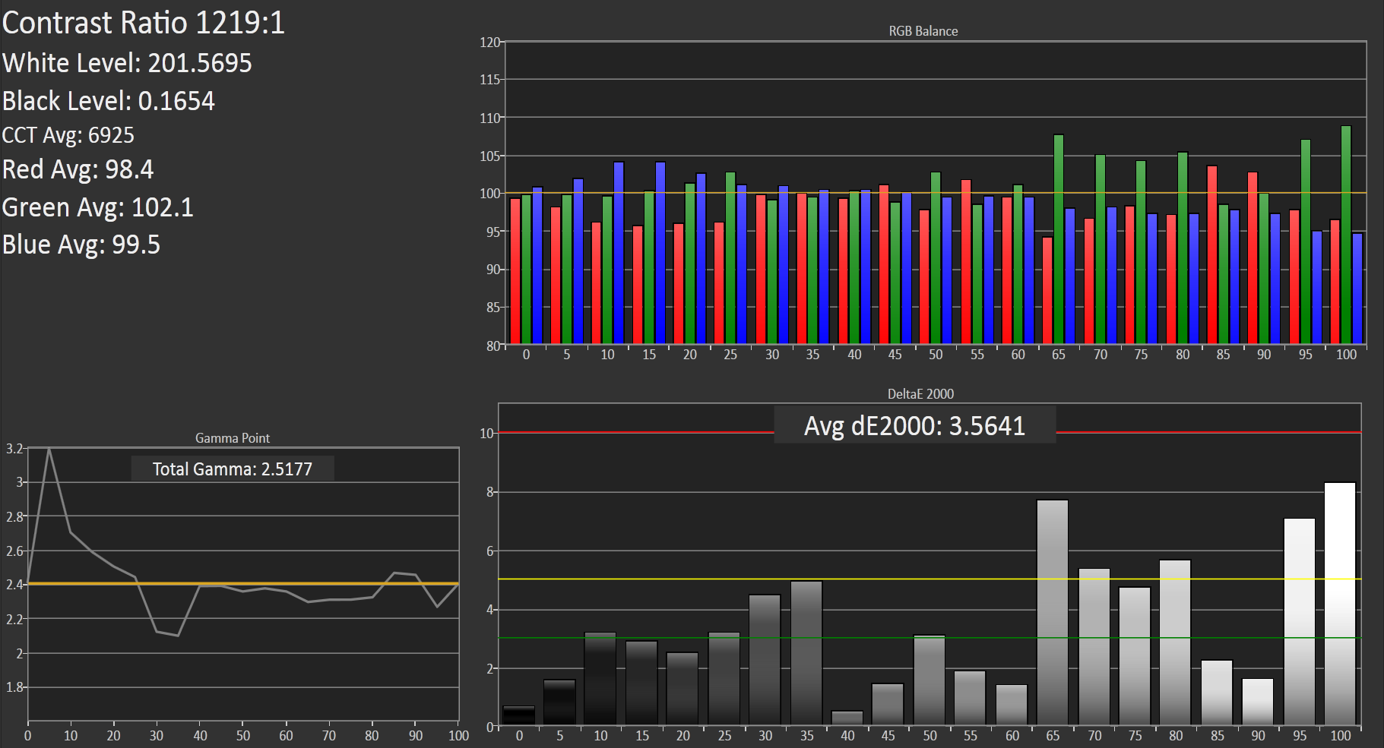Click the DeltaE bar at 30 percent
Viewport: 1384px width, 748px height.
[765, 660]
